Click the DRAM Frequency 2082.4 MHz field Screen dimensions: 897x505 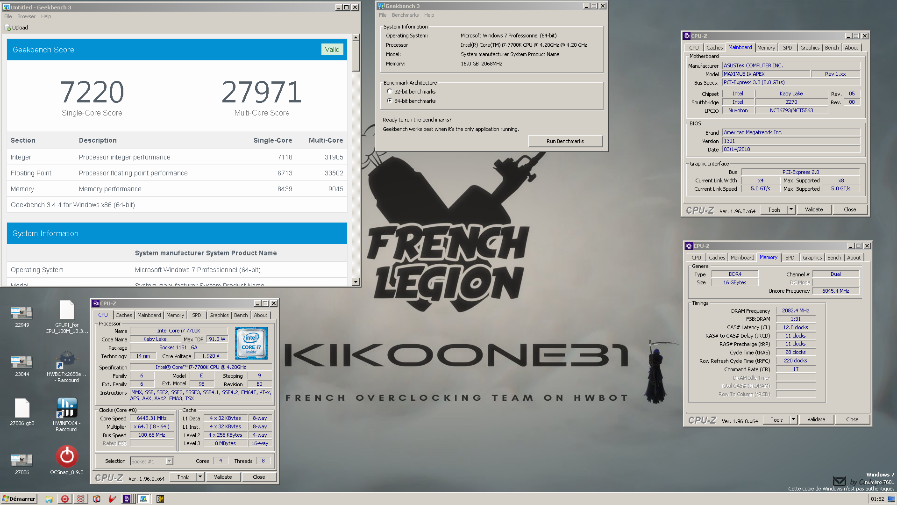(796, 310)
